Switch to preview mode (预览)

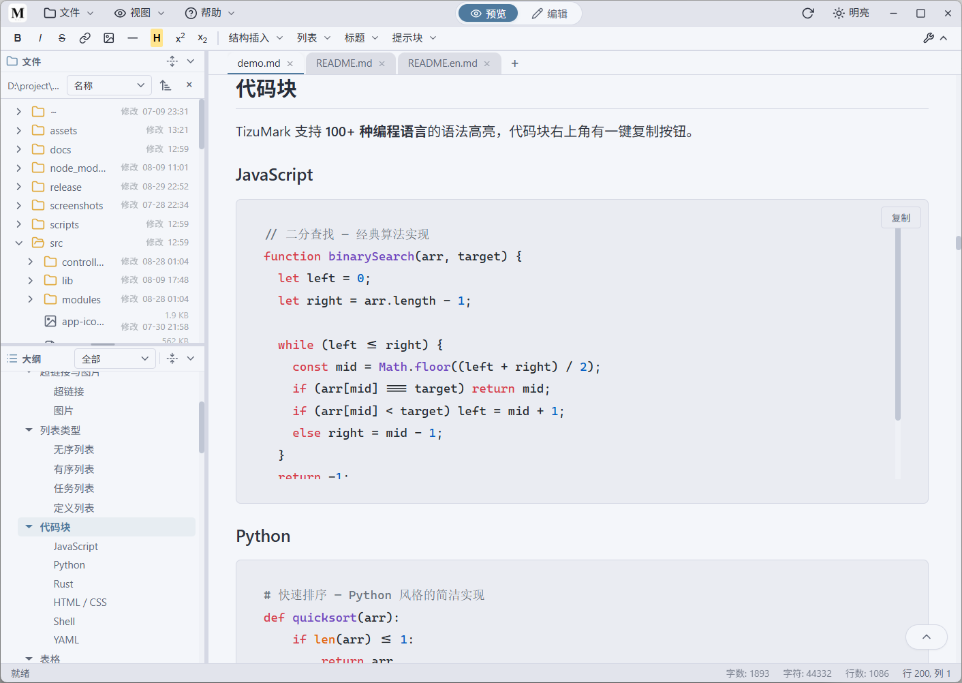click(x=488, y=14)
